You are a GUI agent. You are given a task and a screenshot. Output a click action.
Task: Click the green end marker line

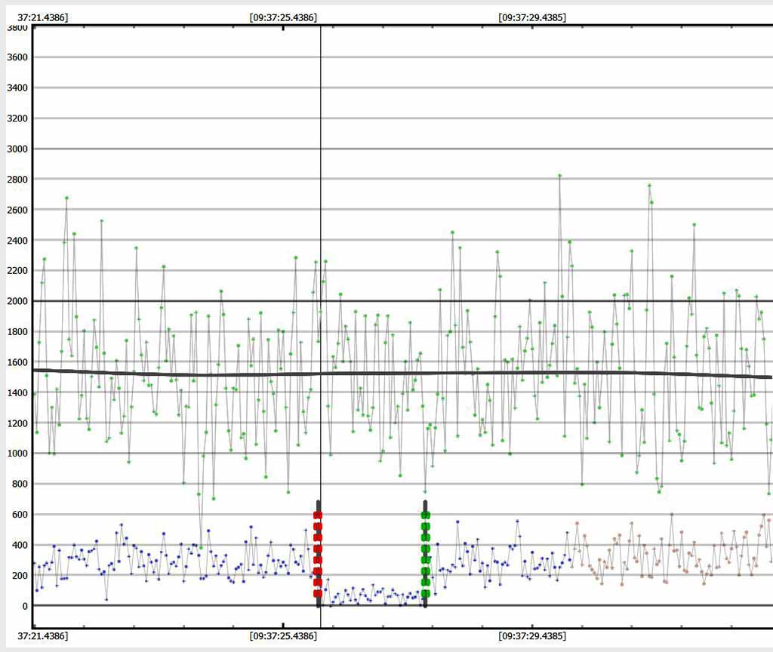point(426,554)
